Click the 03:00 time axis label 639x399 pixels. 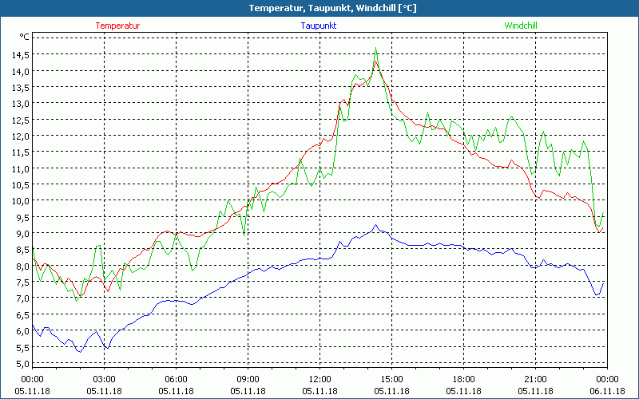pyautogui.click(x=104, y=380)
